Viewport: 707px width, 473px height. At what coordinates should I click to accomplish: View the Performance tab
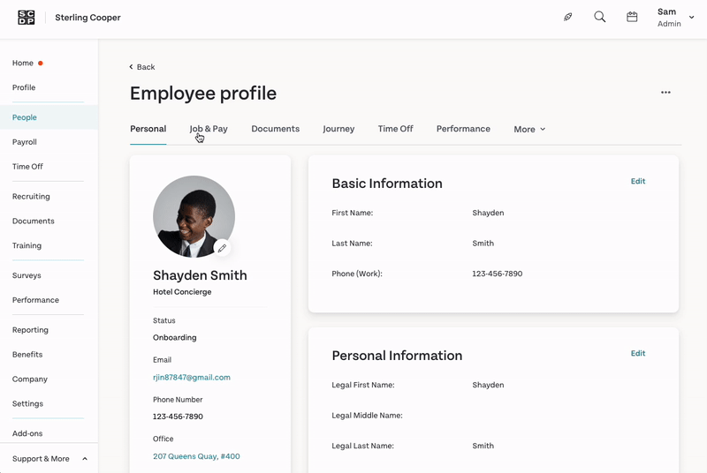click(463, 129)
